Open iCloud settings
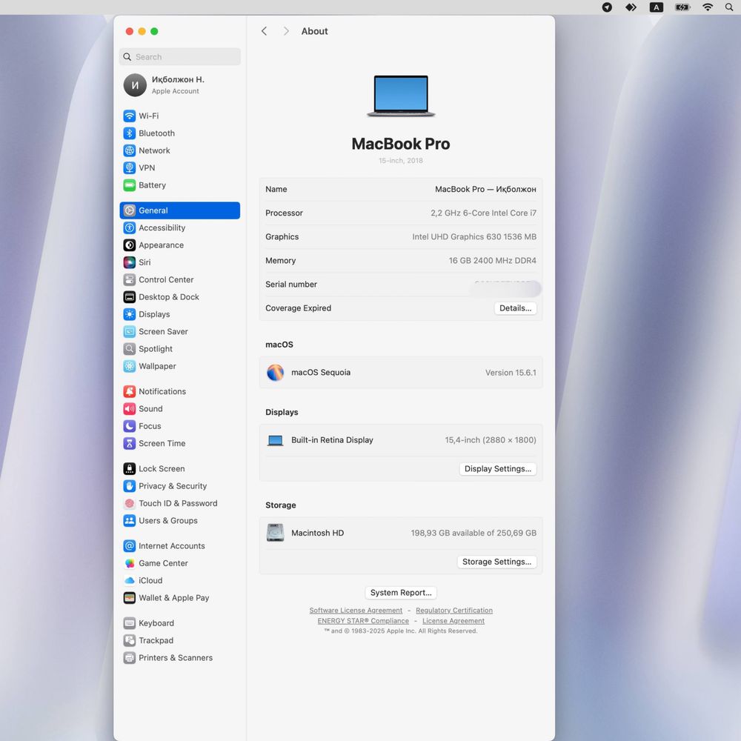The width and height of the screenshot is (741, 741). [x=179, y=580]
